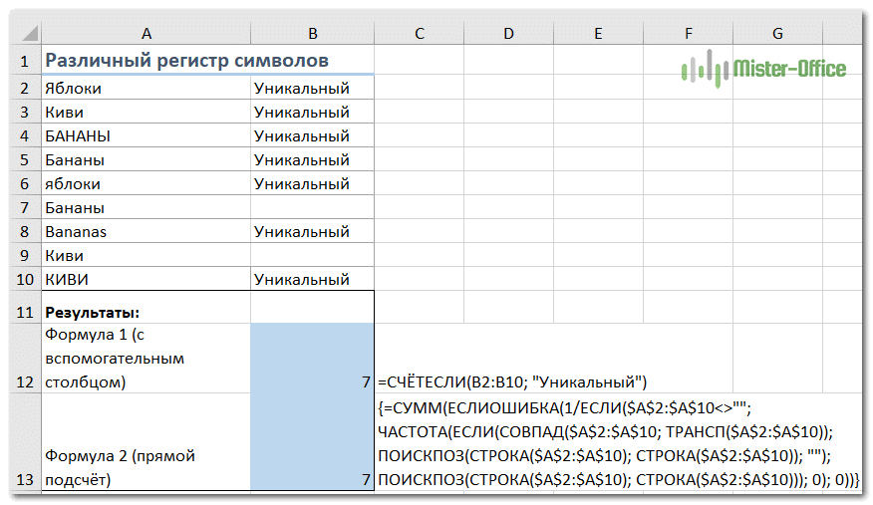
Task: Click the select-all corner of the sheet
Action: click(23, 34)
